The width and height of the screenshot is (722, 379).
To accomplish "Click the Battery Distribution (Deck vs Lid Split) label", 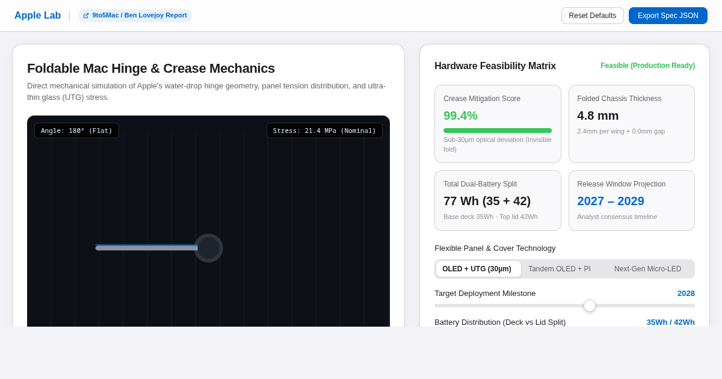I will coord(500,322).
